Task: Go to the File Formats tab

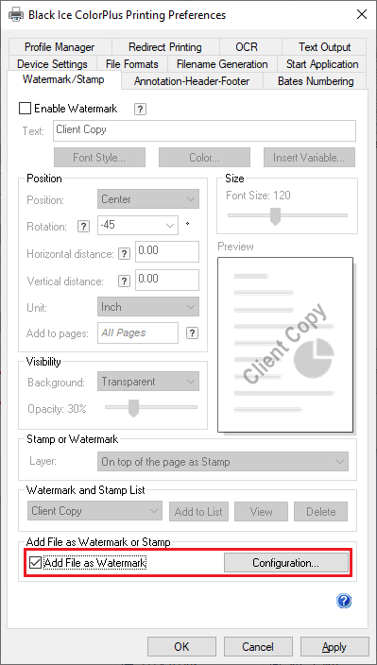Action: click(x=132, y=64)
